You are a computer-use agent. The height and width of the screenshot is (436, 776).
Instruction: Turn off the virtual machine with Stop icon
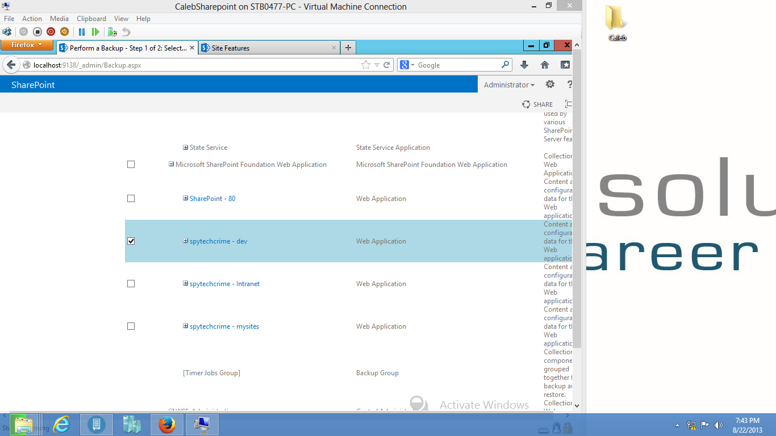pos(37,32)
